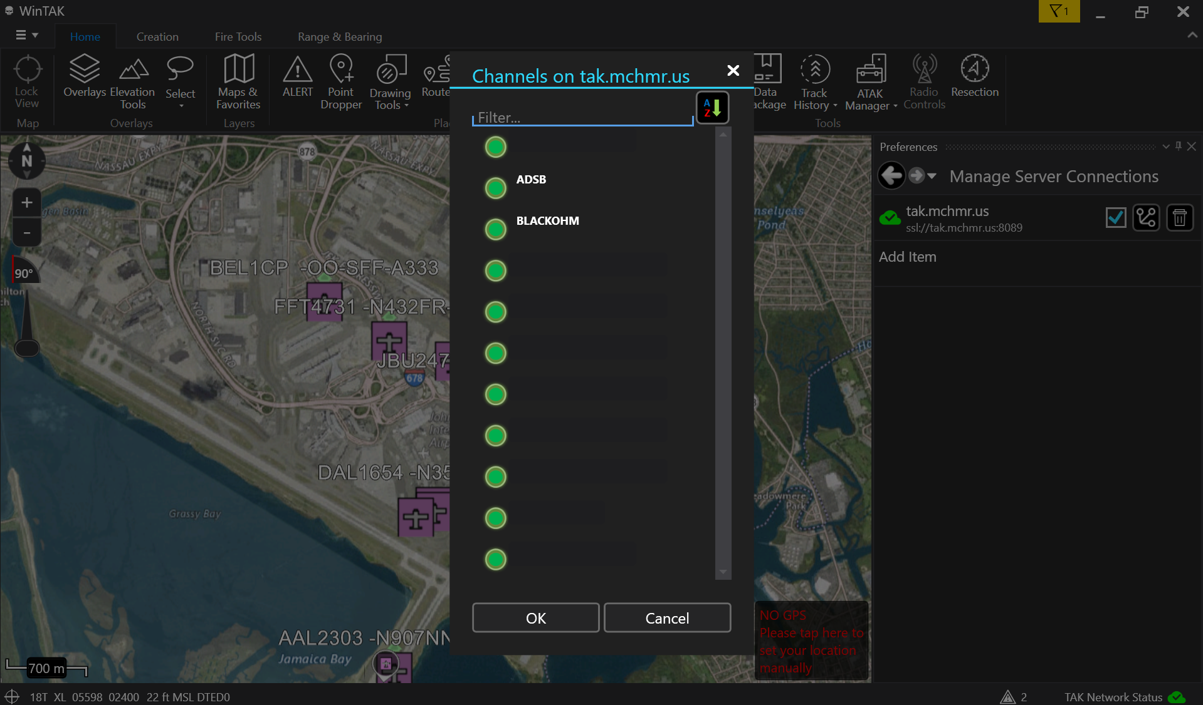Close the Channels dialog with X
Screen dimensions: 1203x705
(733, 70)
